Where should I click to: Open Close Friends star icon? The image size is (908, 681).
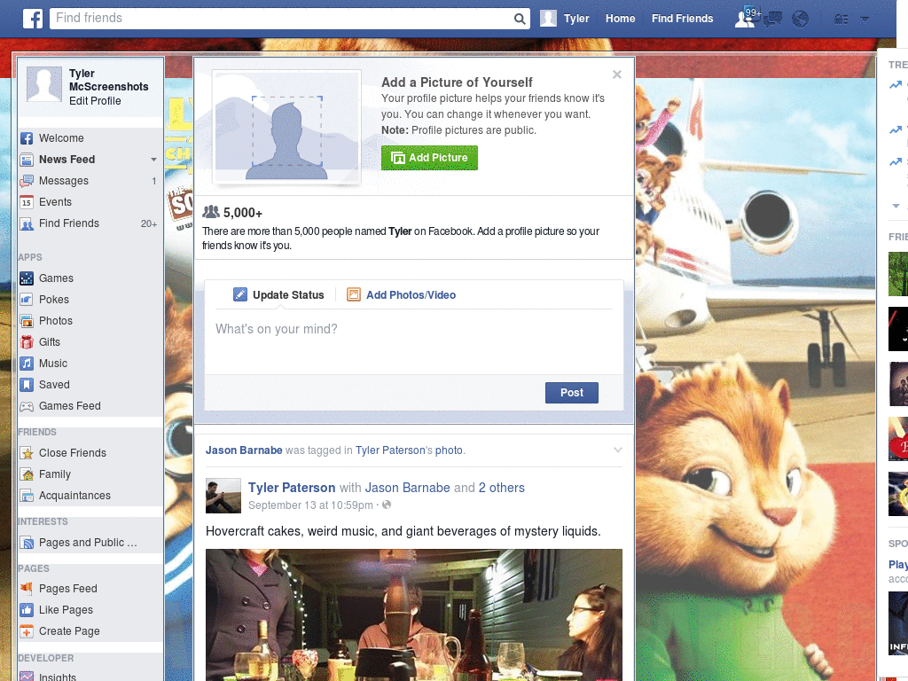(27, 453)
